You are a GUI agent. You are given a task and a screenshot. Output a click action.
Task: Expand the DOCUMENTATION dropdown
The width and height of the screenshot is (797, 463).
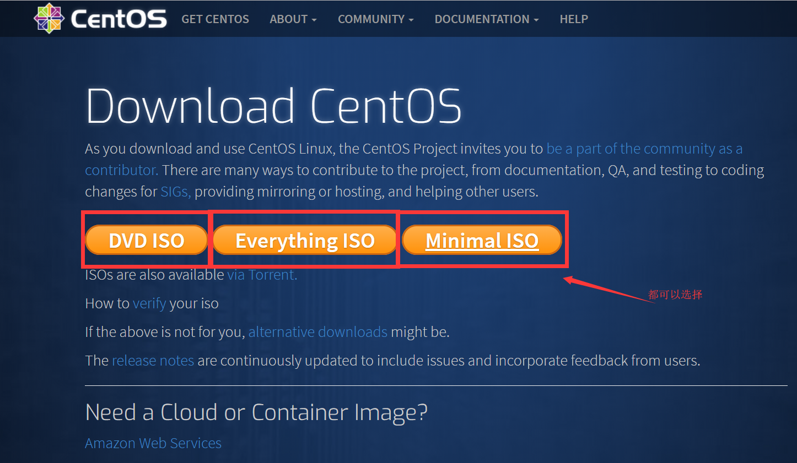[x=485, y=19]
